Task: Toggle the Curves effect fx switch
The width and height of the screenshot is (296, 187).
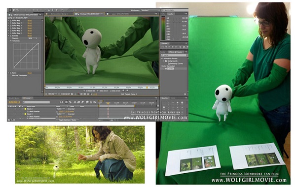Action: click(x=10, y=35)
